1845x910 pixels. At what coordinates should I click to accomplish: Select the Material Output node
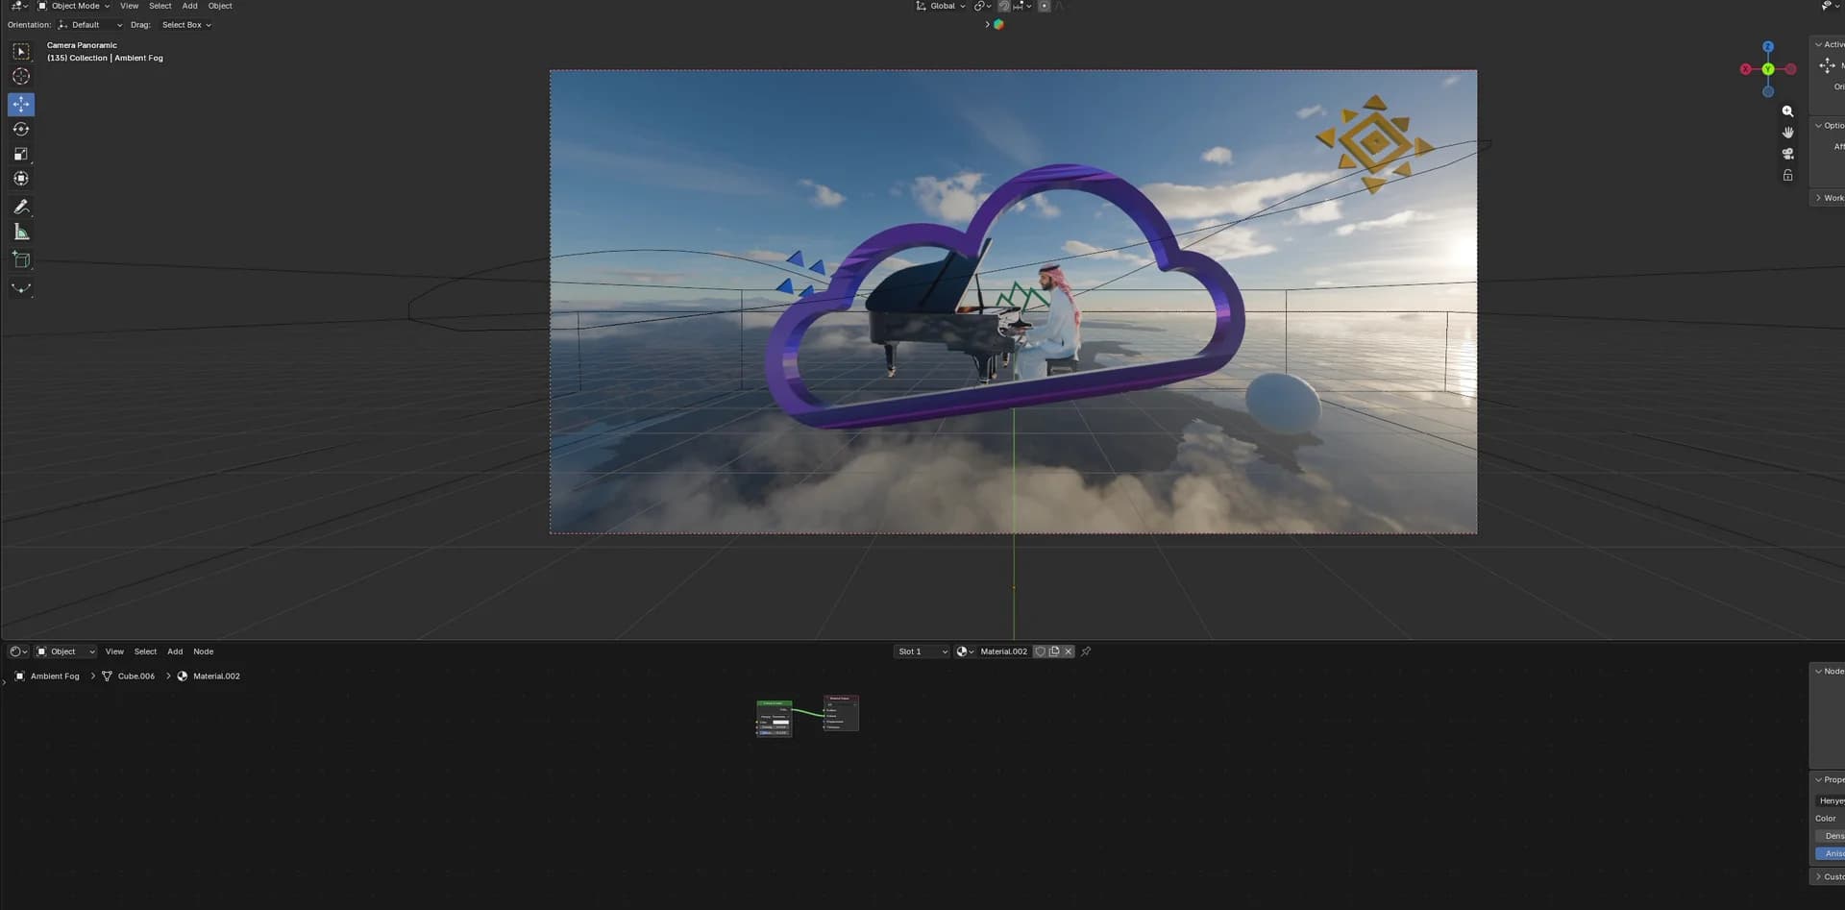pos(841,713)
